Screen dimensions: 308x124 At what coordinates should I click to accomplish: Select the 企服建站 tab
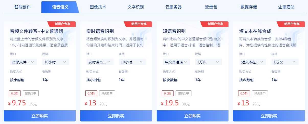[x=287, y=7]
